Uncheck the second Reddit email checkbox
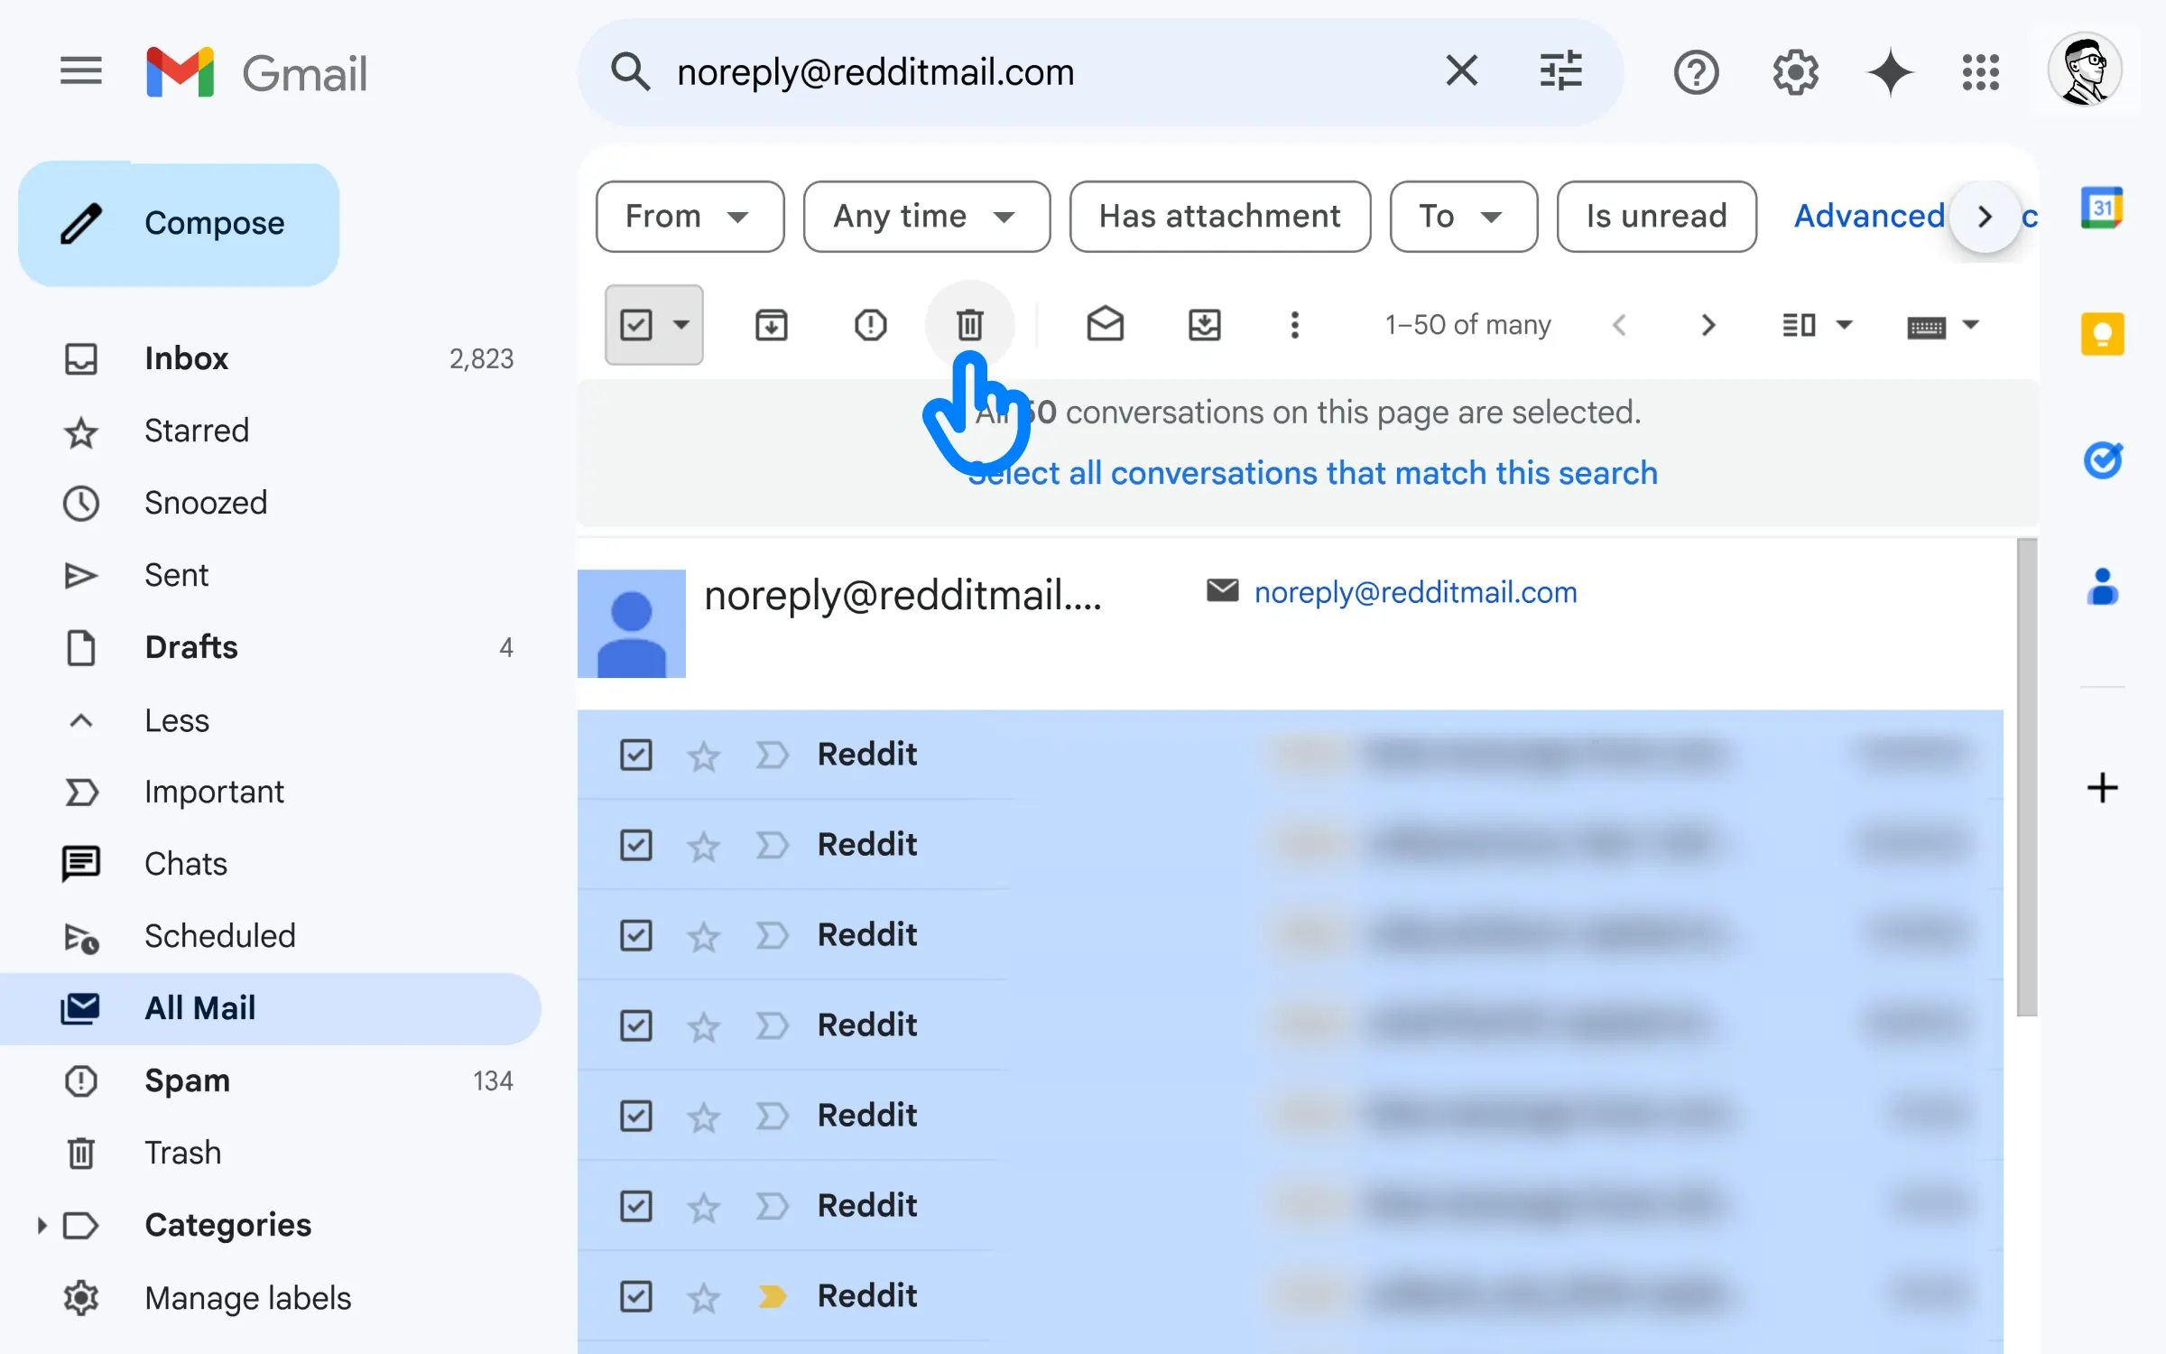This screenshot has height=1354, width=2166. coord(636,845)
